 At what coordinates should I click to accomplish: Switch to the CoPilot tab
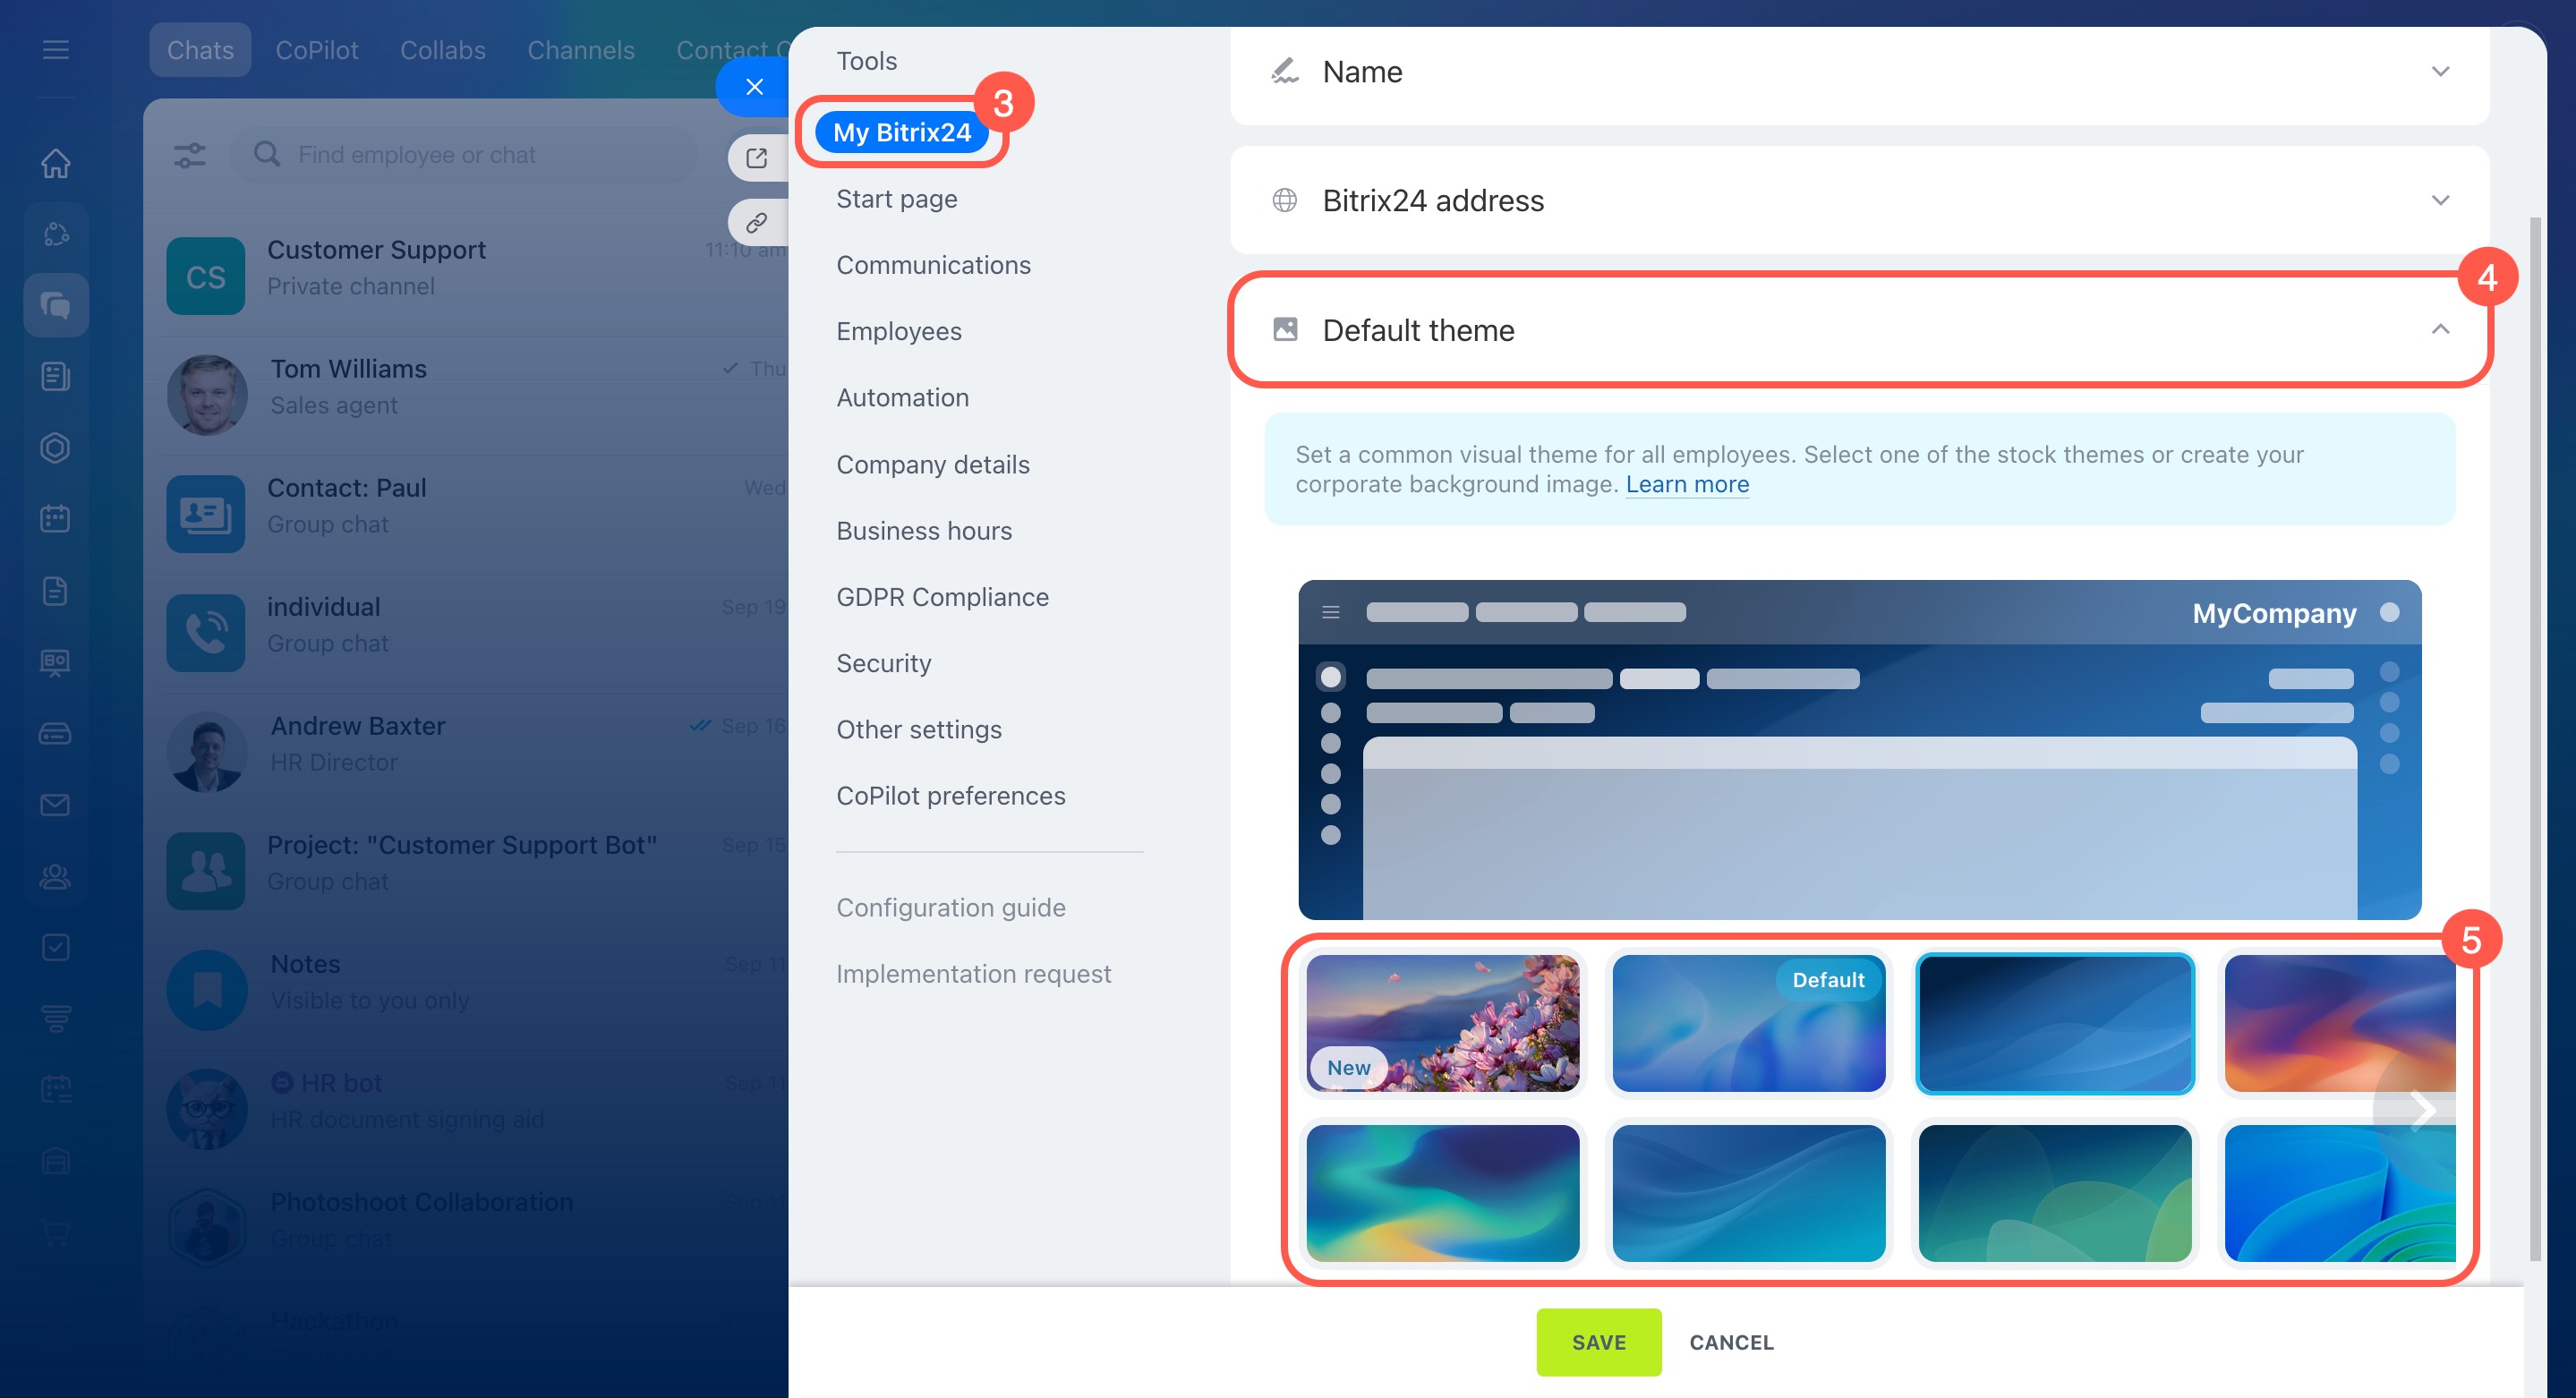(x=316, y=50)
